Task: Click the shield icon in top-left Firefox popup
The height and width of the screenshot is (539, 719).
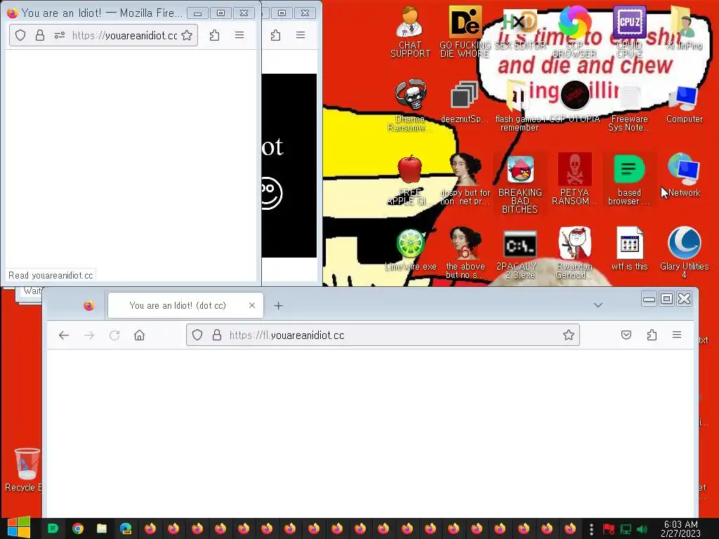Action: (20, 35)
